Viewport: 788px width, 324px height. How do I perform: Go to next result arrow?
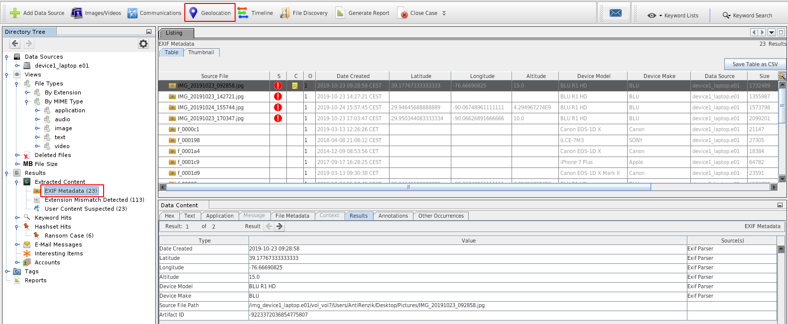tap(279, 227)
